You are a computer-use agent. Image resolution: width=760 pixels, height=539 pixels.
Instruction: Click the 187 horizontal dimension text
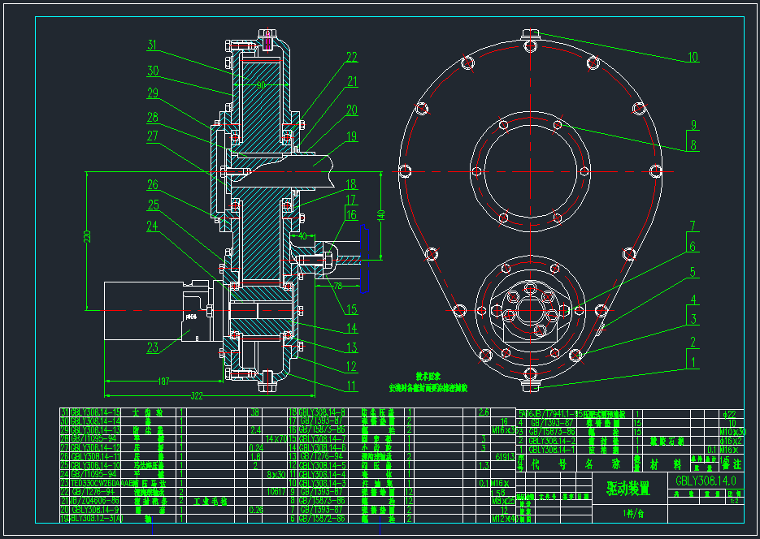(164, 382)
